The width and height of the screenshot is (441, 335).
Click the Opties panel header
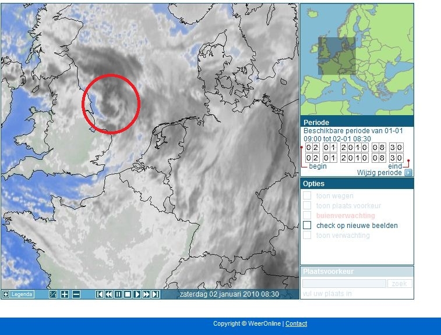click(x=357, y=183)
